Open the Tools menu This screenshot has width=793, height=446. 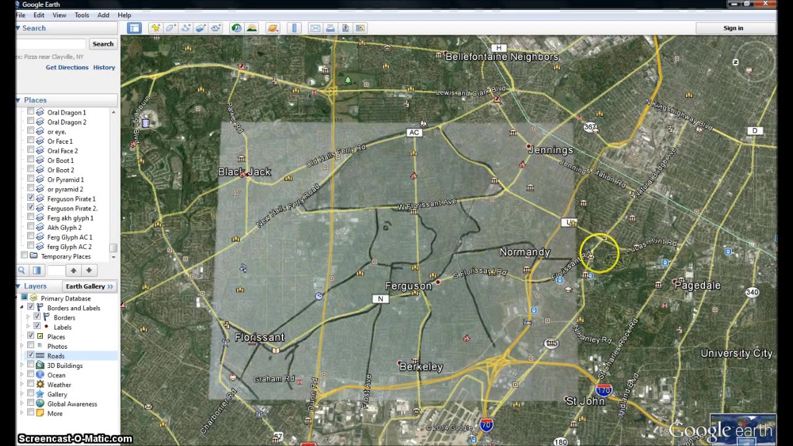tap(82, 15)
